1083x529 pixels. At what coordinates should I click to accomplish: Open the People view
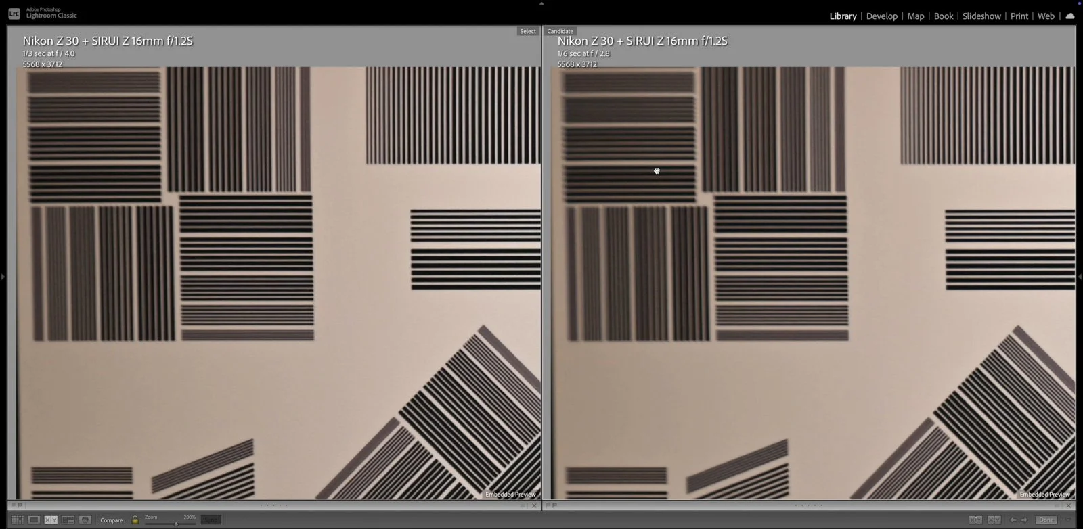click(x=85, y=520)
